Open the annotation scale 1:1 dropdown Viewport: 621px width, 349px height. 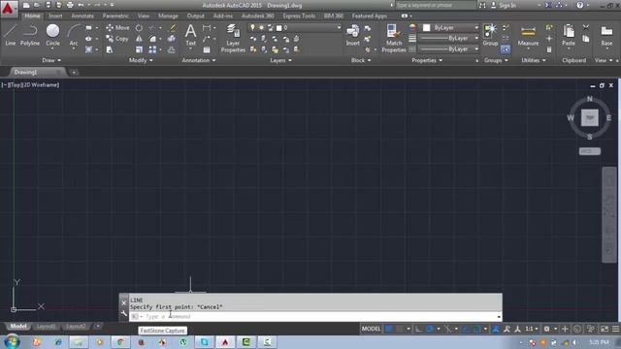click(532, 329)
